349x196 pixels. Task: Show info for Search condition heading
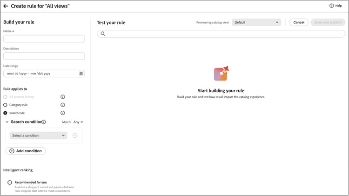(44, 122)
